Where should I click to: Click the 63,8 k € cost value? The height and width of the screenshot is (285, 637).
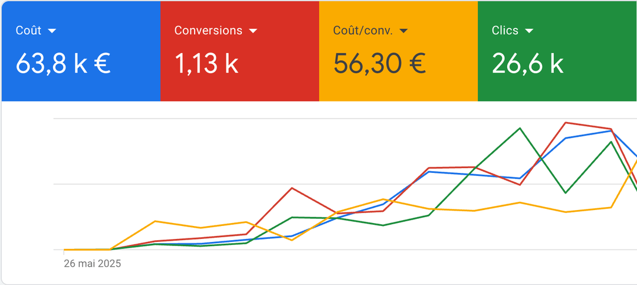click(x=63, y=63)
